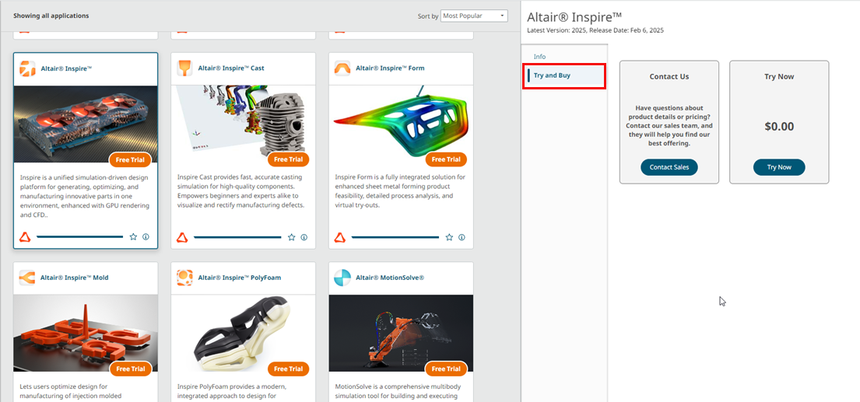This screenshot has height=402, width=860.
Task: Click the Altair MotionSolve card title
Action: 390,278
